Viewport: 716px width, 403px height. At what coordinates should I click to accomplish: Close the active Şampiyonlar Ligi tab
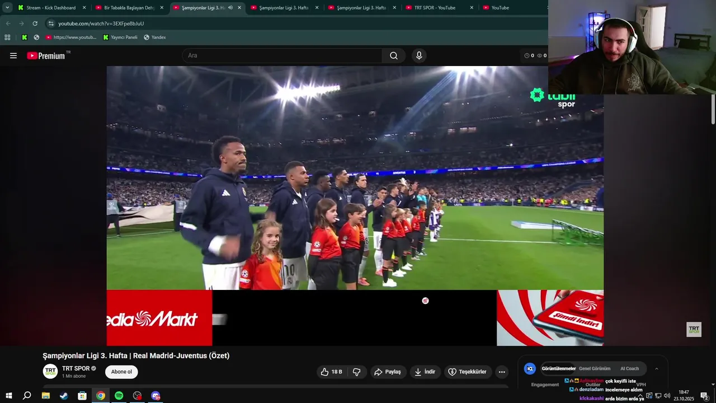tap(239, 8)
